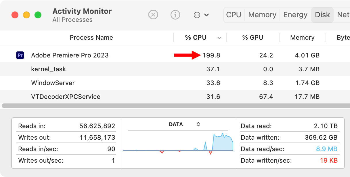Open the ellipsis more-options menu
Screen dimensions: 350x177
point(201,15)
